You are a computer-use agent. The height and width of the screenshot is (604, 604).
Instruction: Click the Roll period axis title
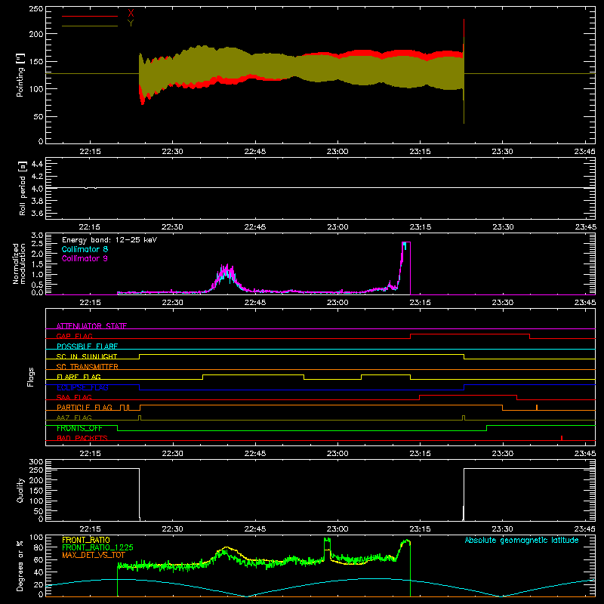22,189
